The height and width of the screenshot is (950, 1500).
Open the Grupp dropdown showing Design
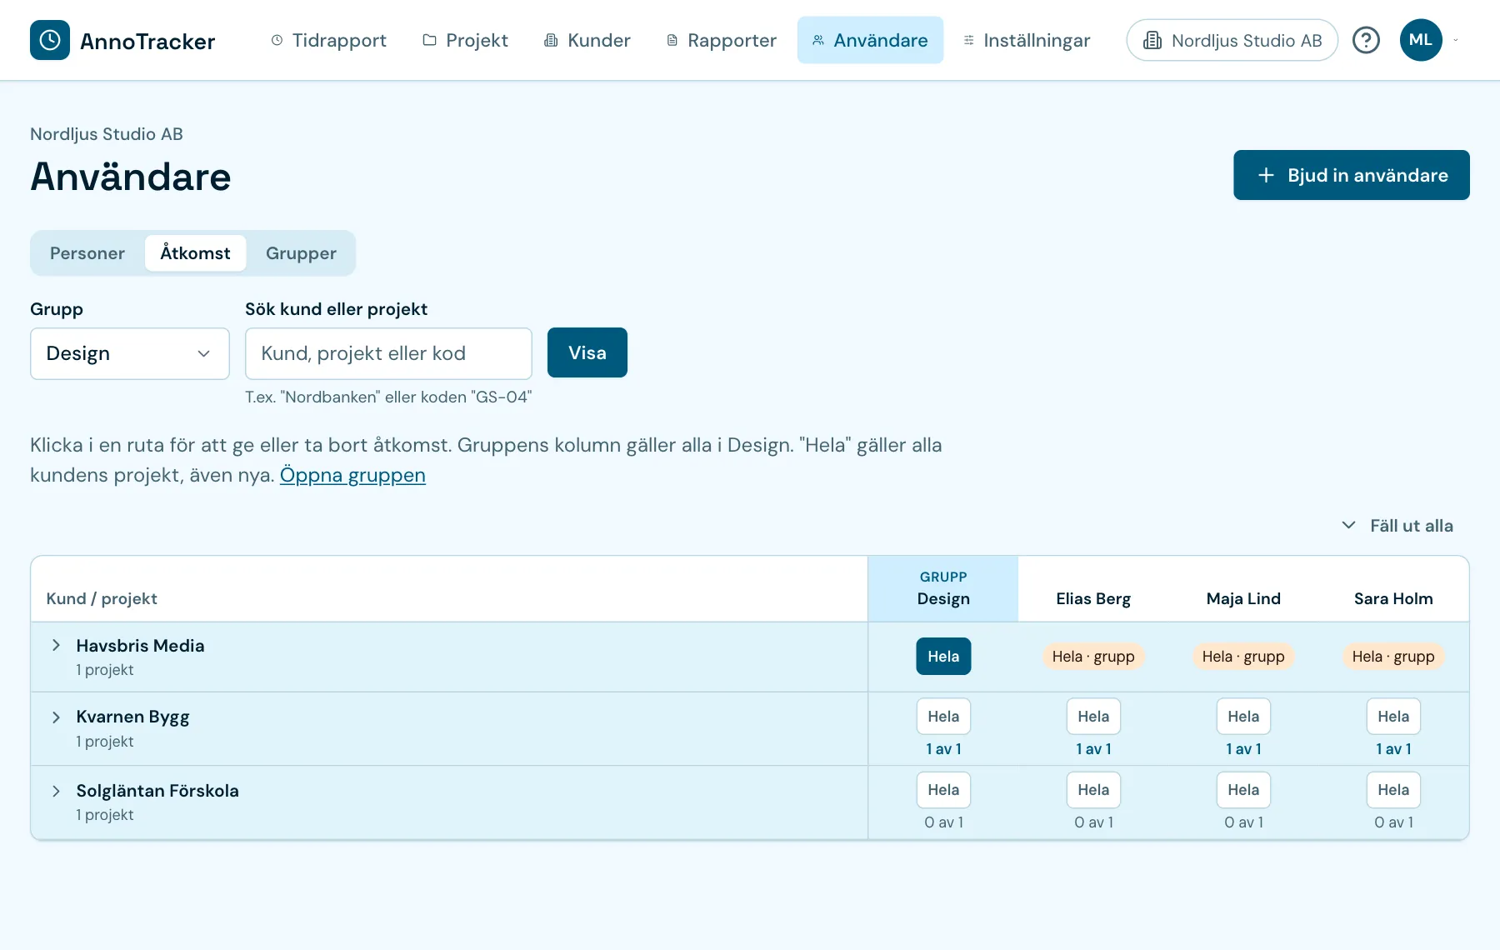[130, 353]
